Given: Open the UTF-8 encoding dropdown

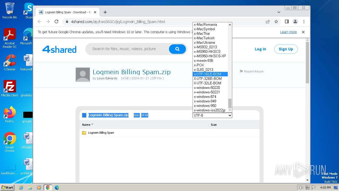Looking at the screenshot, I should 212,115.
